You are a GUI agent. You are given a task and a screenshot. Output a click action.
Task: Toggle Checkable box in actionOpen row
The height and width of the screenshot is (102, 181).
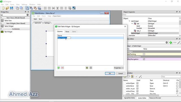pyautogui.click(x=177, y=83)
